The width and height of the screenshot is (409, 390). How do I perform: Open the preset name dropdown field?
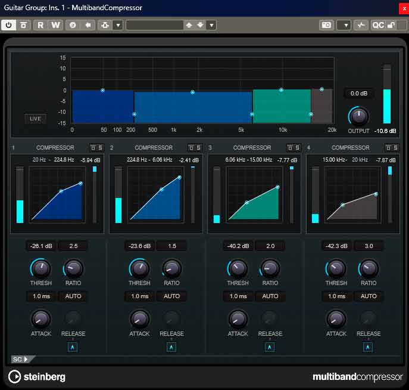pos(154,25)
